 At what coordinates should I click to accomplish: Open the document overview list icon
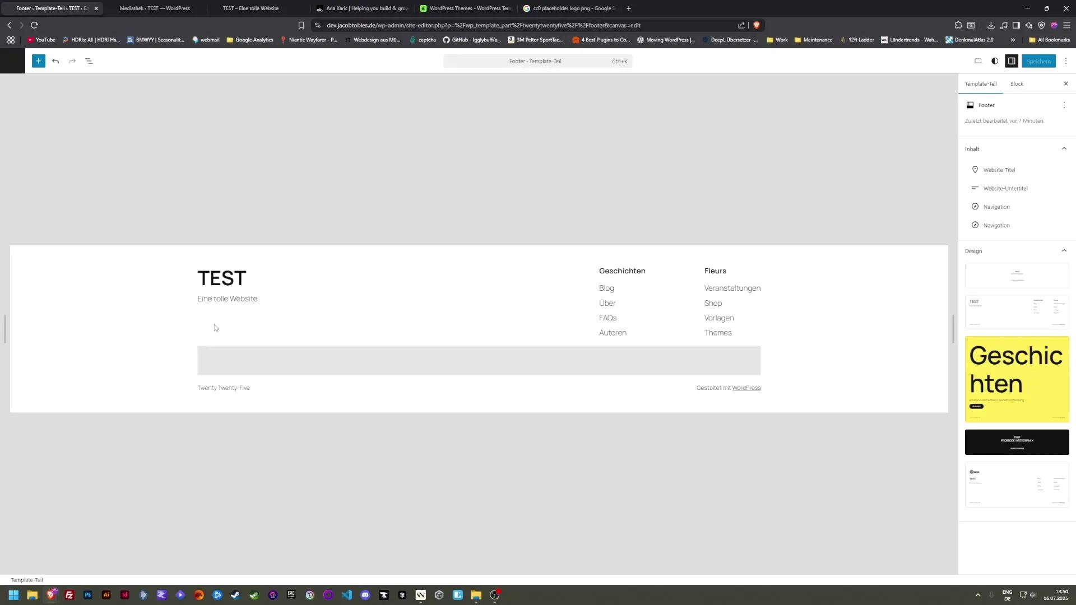tap(90, 61)
